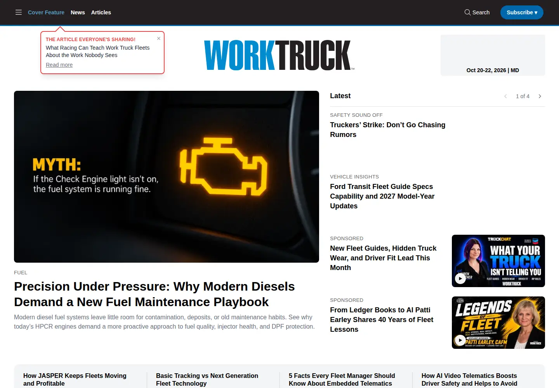Open Truckers' Strike article link

[x=387, y=130]
